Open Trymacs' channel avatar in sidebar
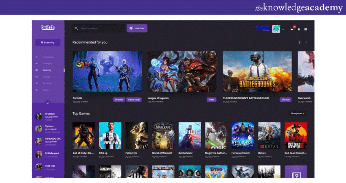 [38, 129]
